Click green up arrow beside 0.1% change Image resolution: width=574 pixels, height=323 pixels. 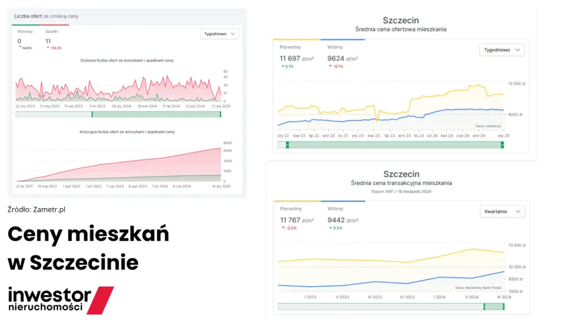point(282,67)
